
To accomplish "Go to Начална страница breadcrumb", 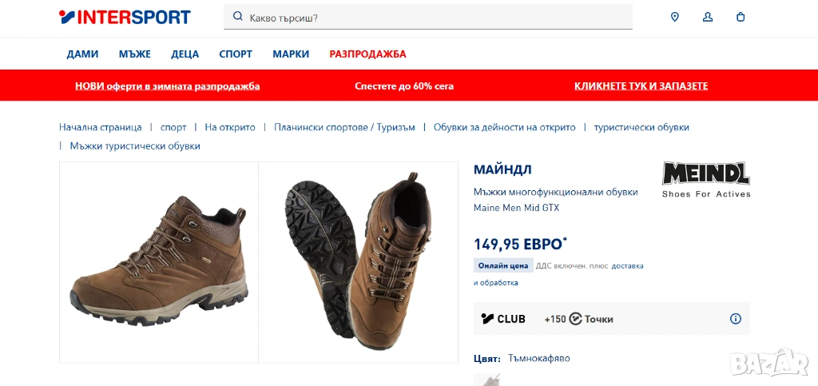I will (x=101, y=127).
